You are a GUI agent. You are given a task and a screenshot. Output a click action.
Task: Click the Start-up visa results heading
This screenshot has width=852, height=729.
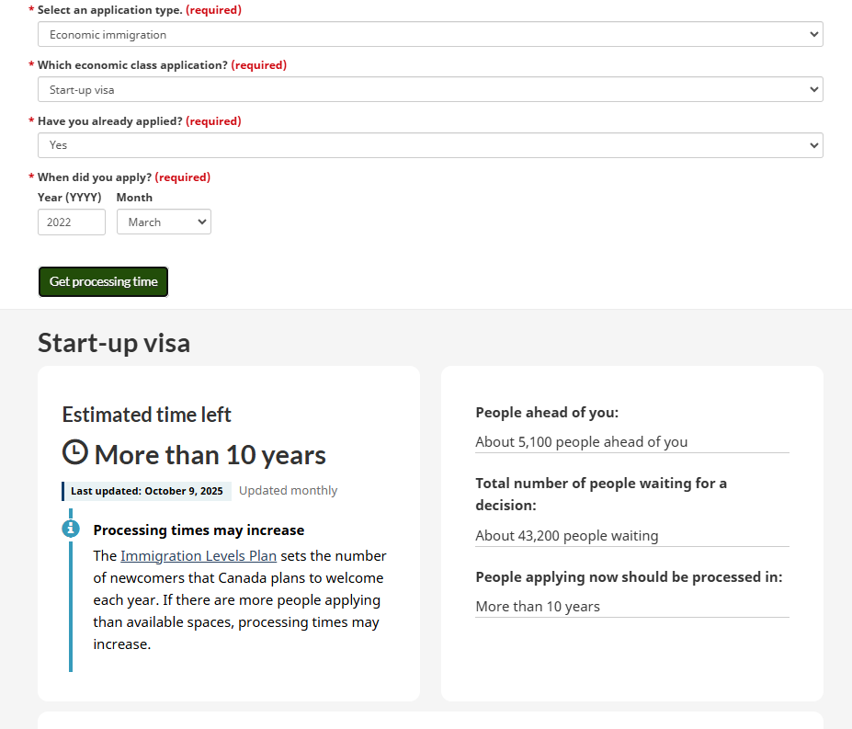click(114, 344)
